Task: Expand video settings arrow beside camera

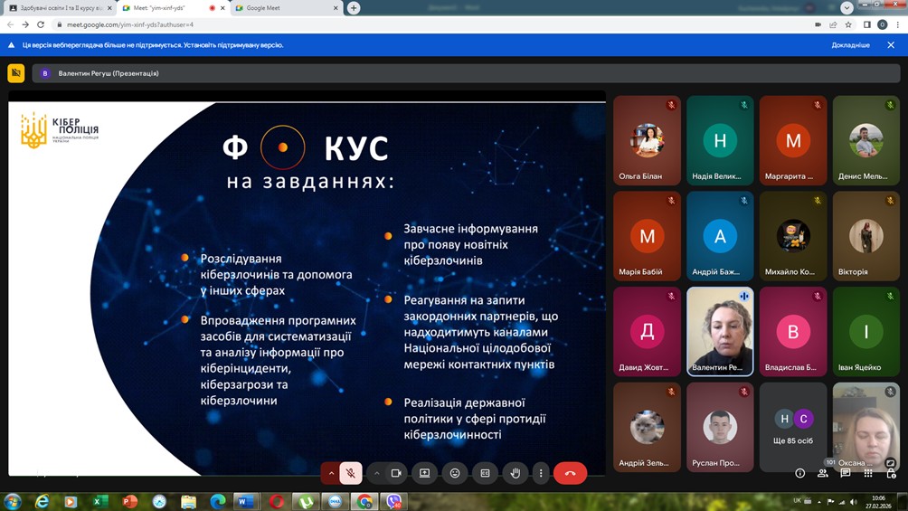Action: point(377,473)
